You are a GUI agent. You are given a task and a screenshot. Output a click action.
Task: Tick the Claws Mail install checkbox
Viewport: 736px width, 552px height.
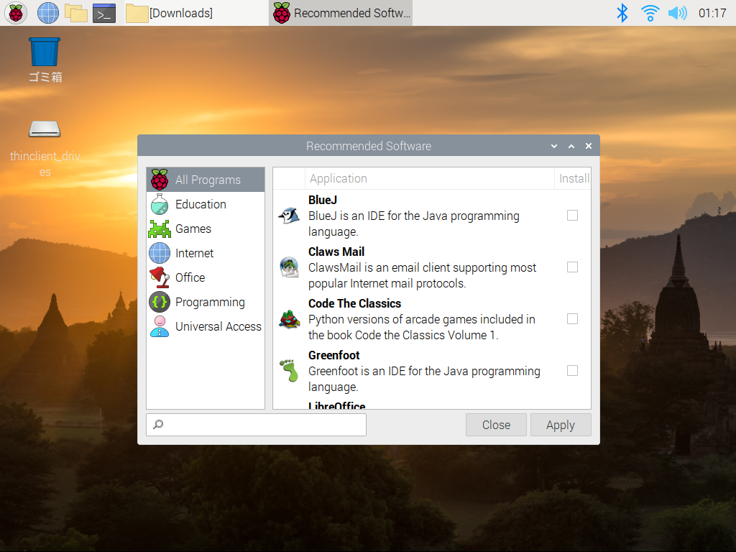click(x=572, y=267)
